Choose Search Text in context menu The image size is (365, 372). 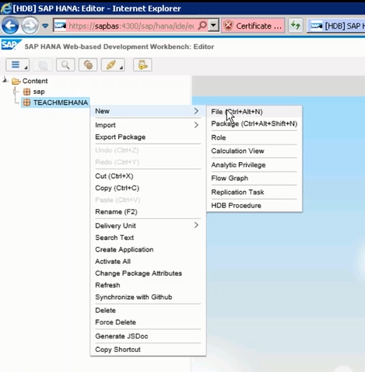coord(148,238)
